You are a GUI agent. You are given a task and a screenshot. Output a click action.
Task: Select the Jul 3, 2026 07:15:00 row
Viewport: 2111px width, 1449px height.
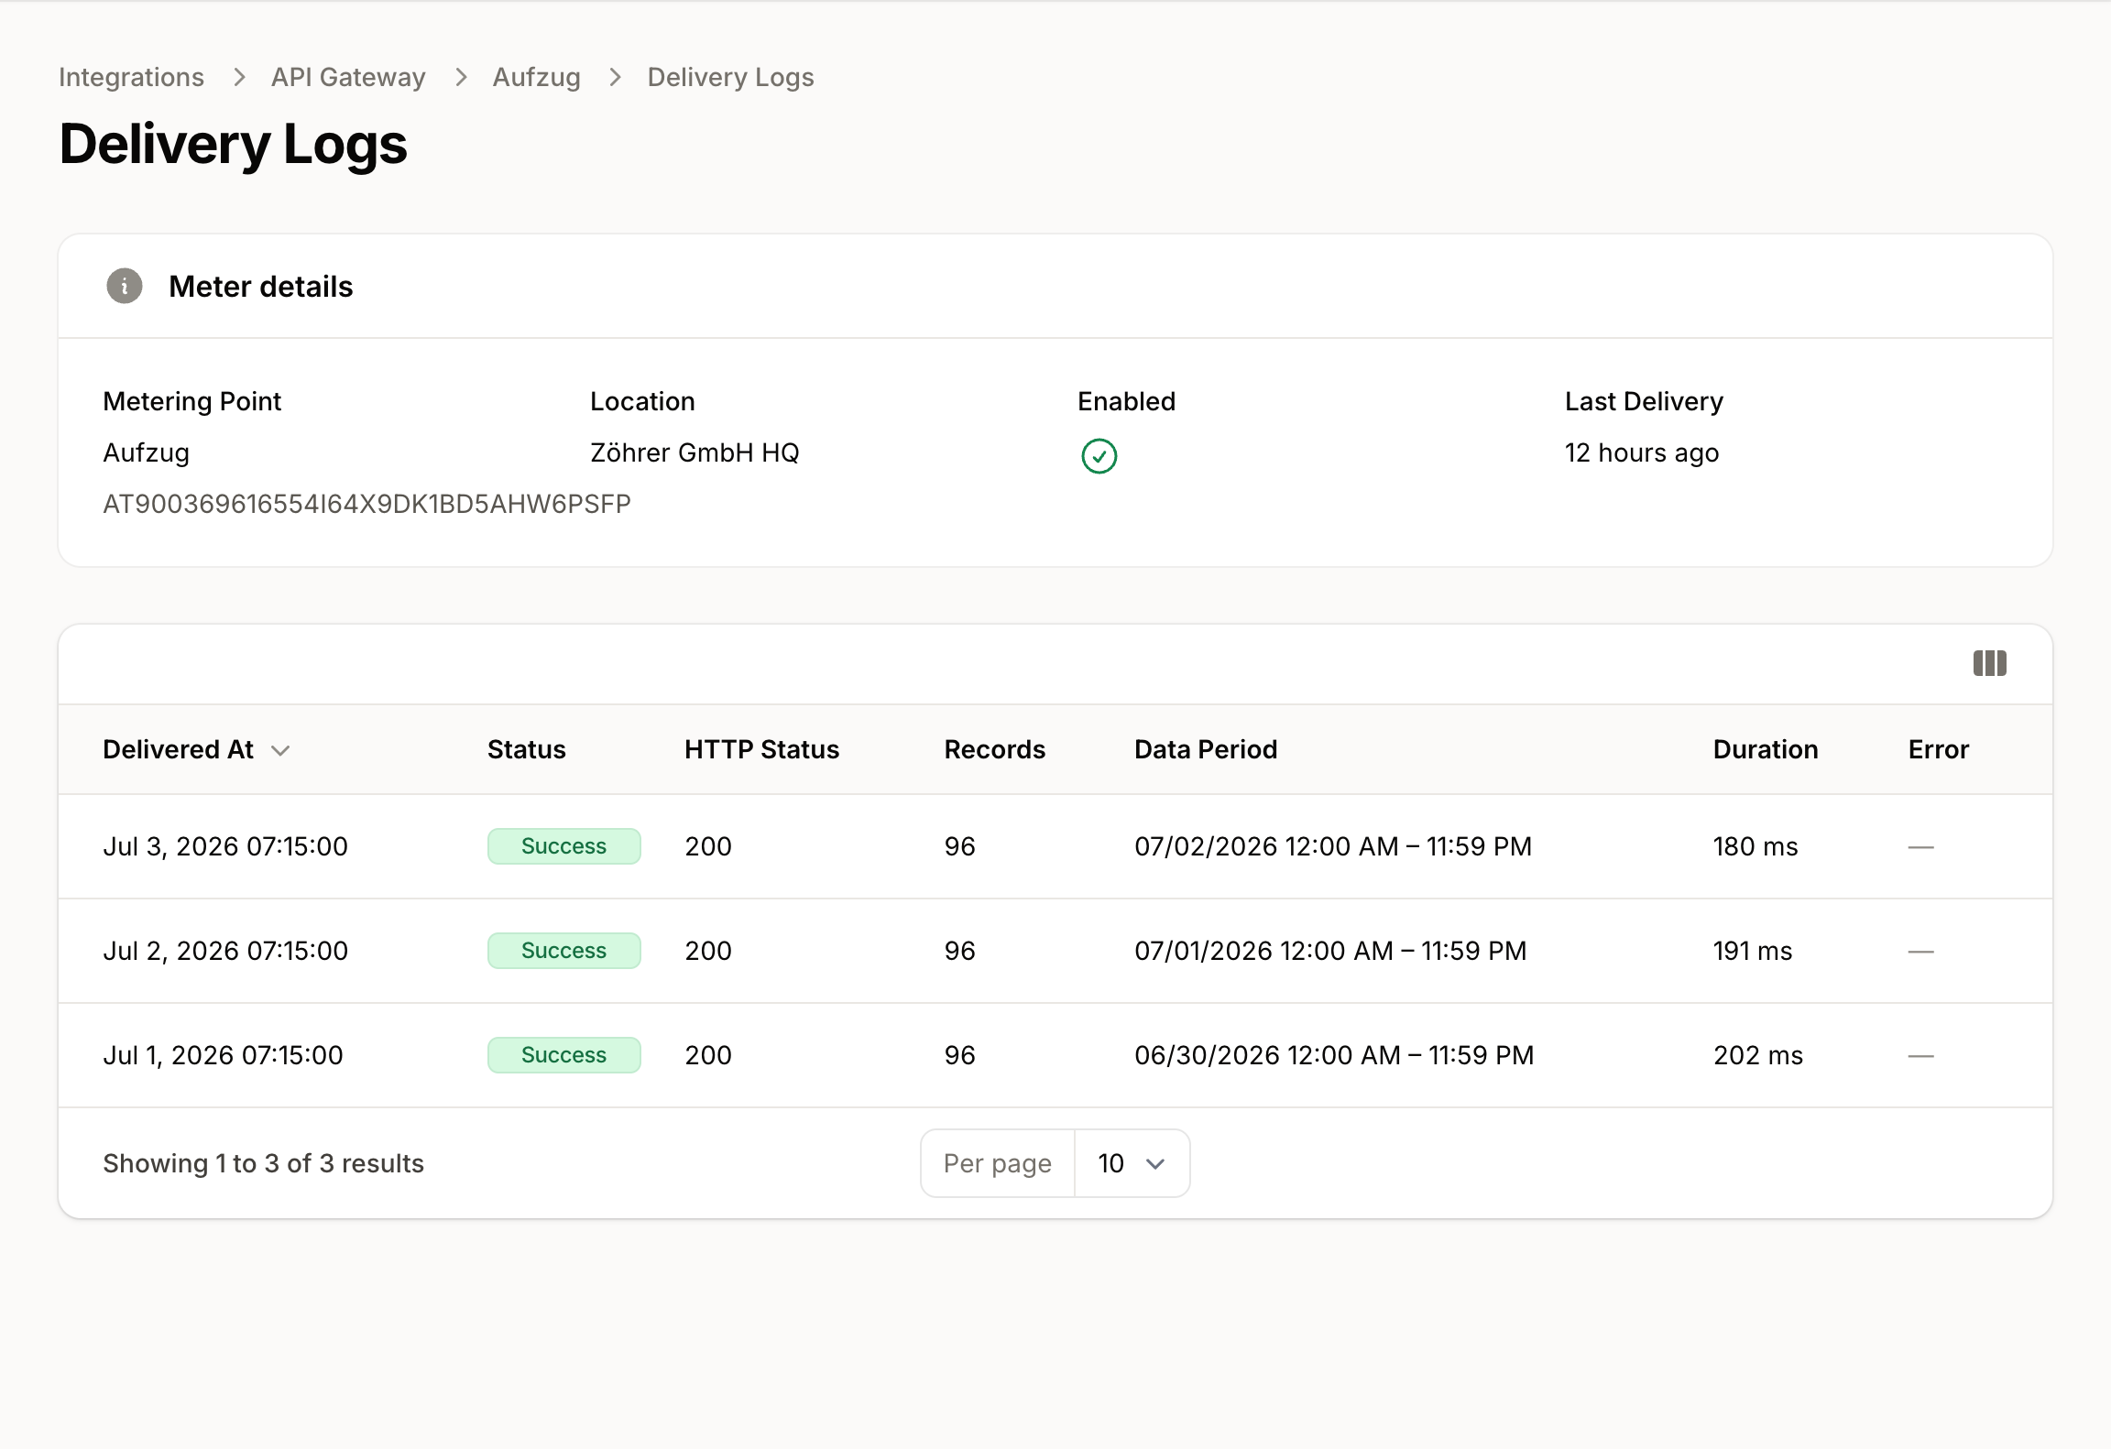coord(1055,846)
